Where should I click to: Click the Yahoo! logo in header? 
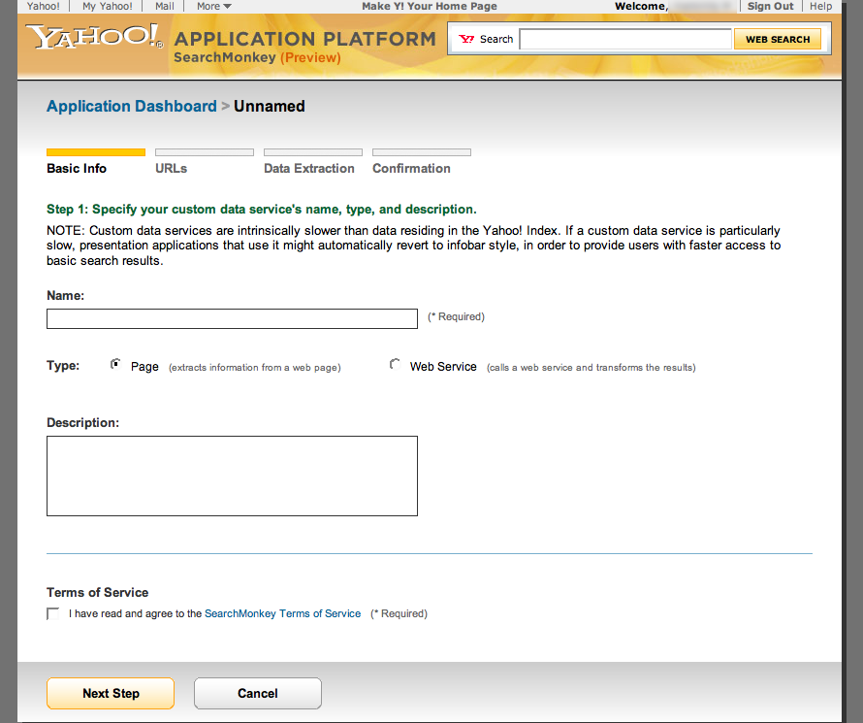[x=95, y=37]
